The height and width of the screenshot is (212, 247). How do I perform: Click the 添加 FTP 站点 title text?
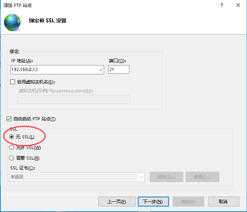(x=18, y=5)
